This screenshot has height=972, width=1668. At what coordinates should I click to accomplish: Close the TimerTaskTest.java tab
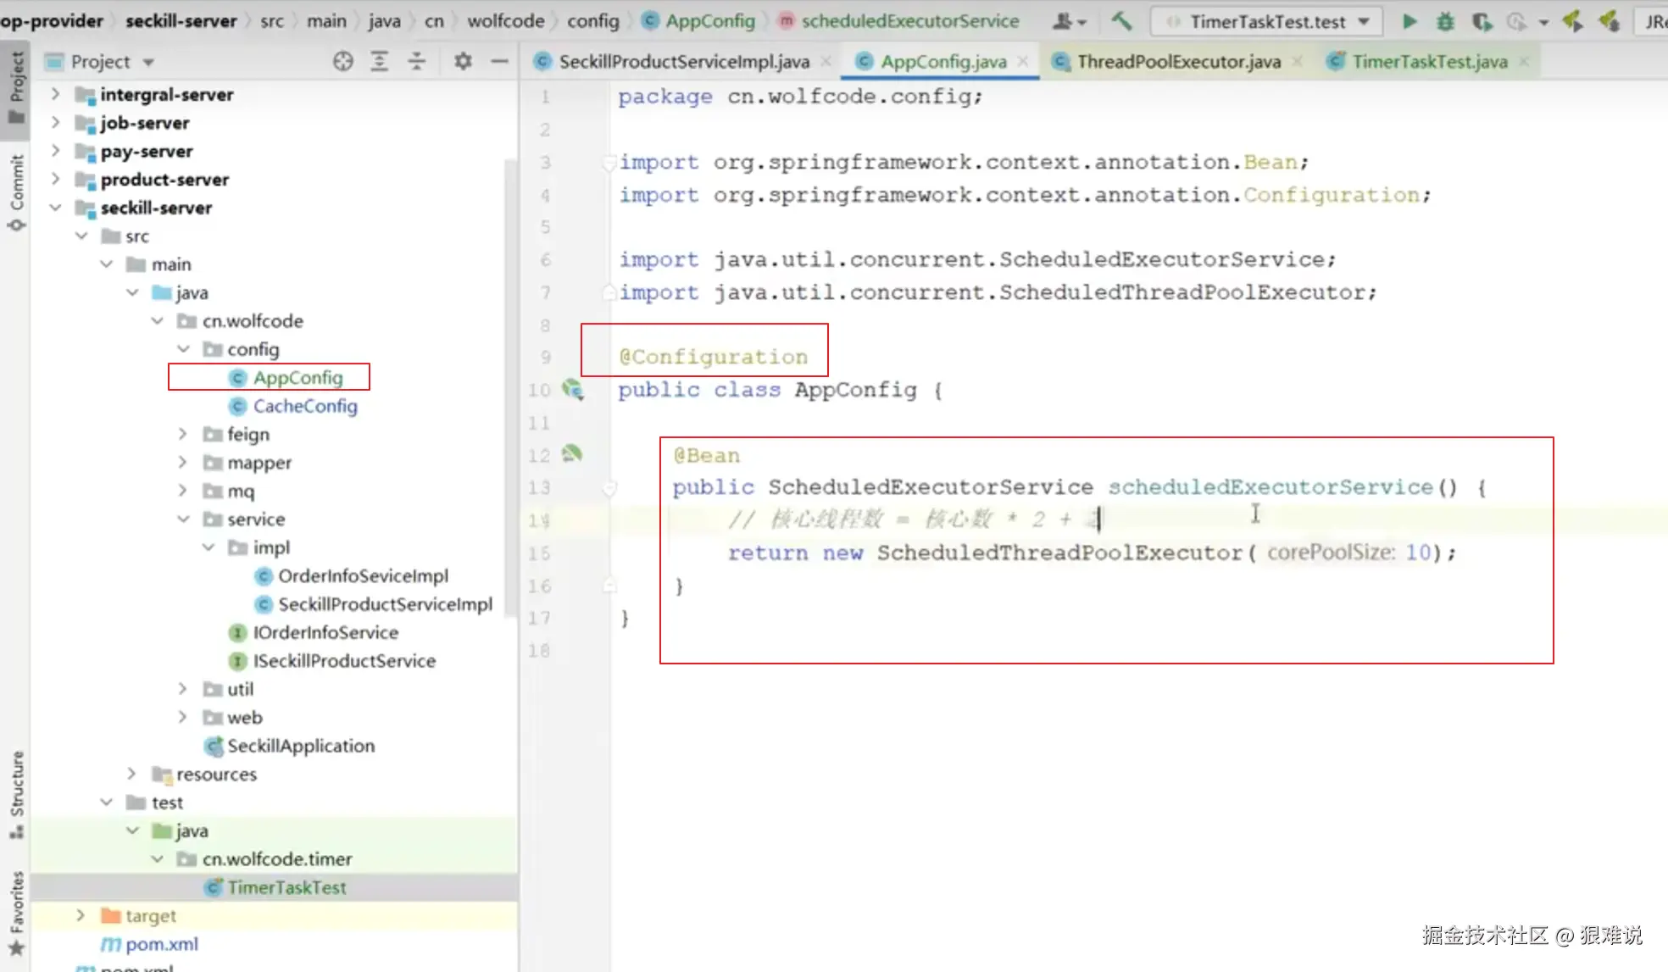coord(1524,62)
